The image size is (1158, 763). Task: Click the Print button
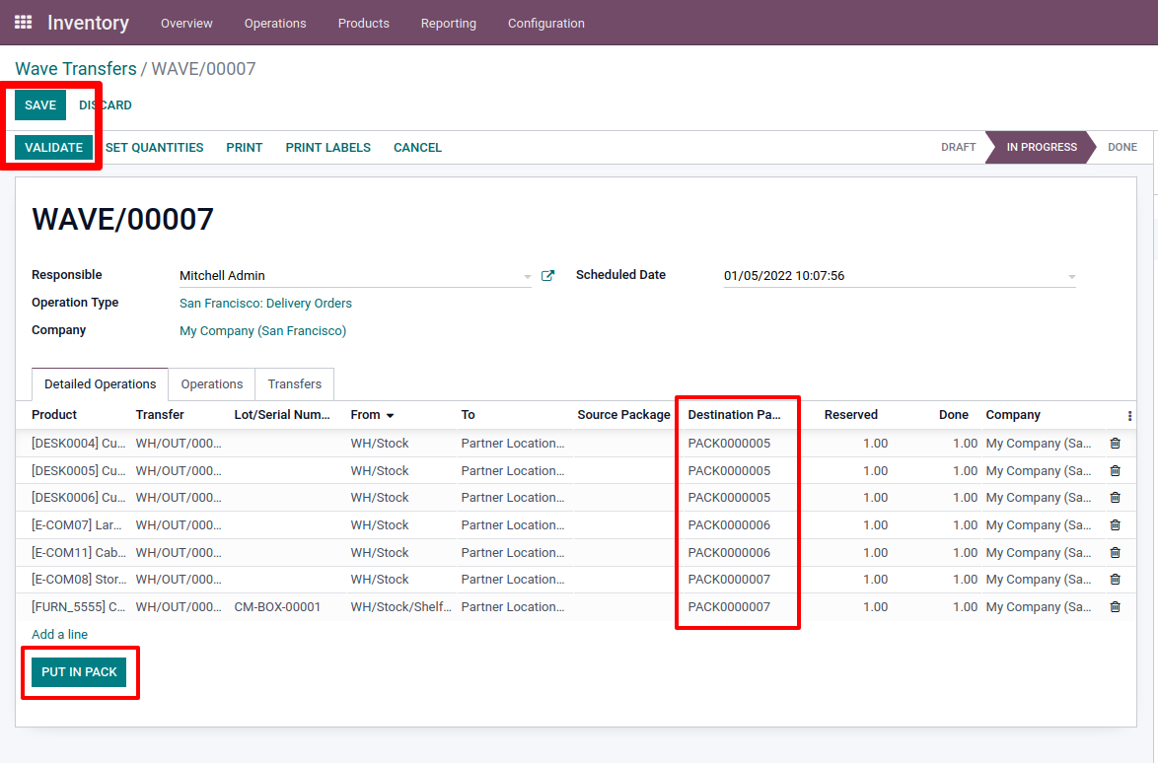click(245, 148)
